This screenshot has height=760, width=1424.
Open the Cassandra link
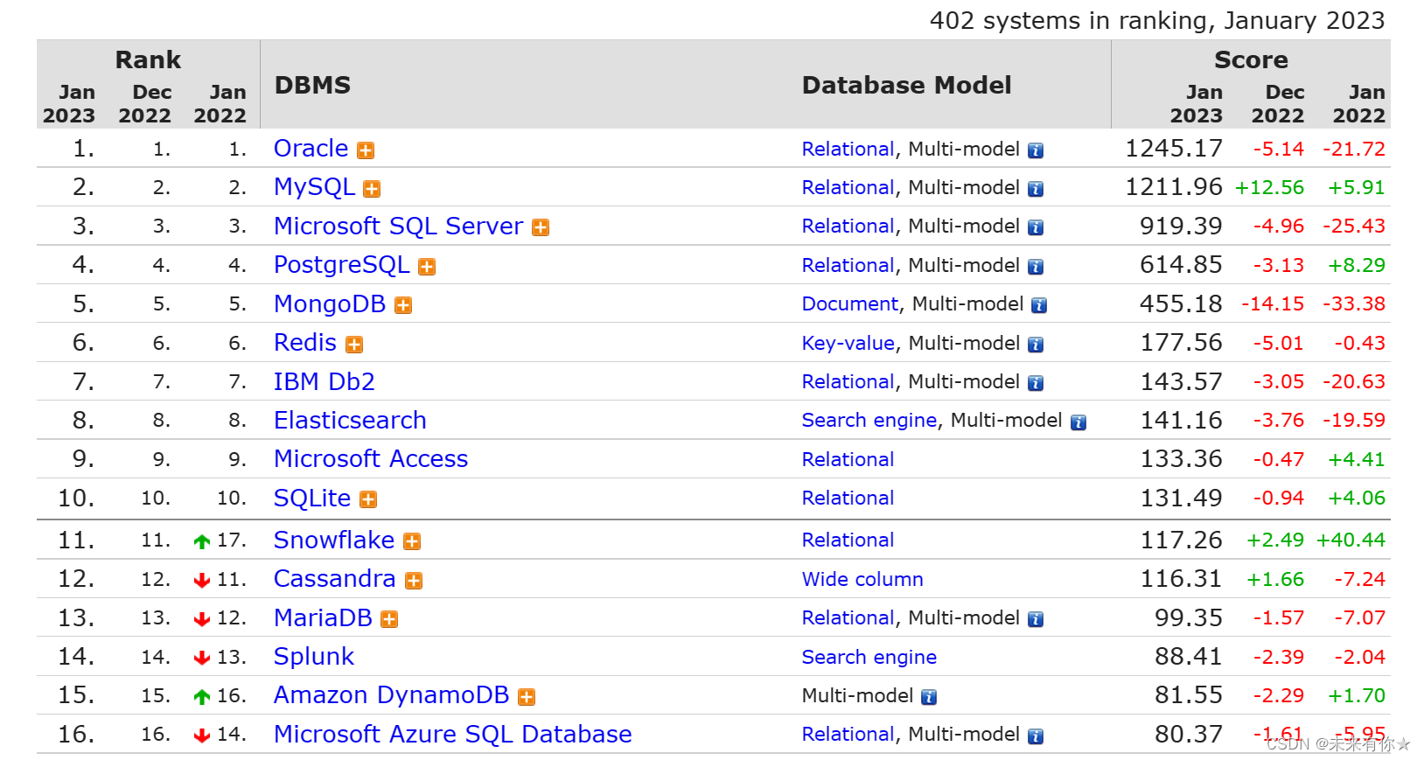(x=335, y=578)
